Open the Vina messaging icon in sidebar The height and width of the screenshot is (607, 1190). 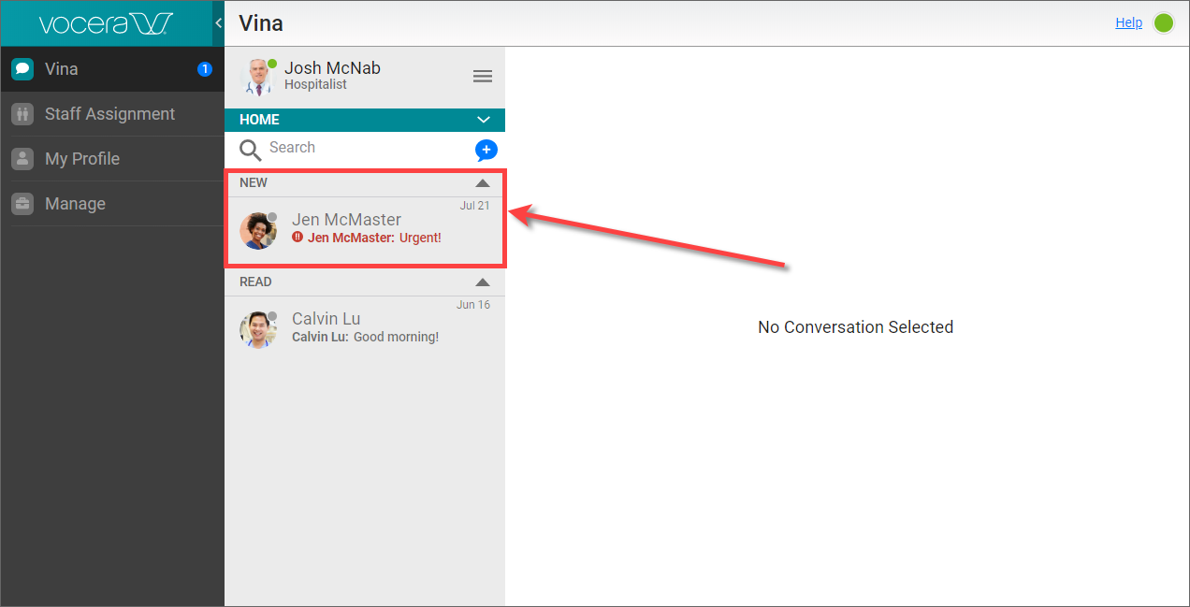[x=22, y=68]
